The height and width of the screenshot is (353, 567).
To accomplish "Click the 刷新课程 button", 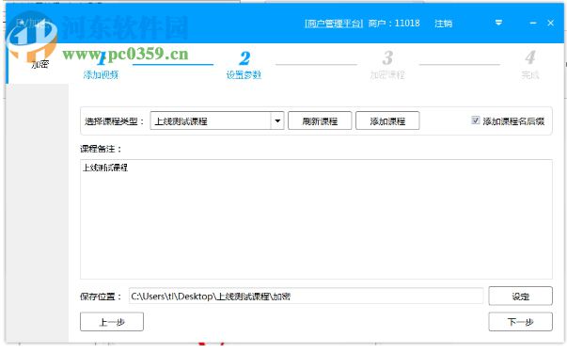I will 320,120.
